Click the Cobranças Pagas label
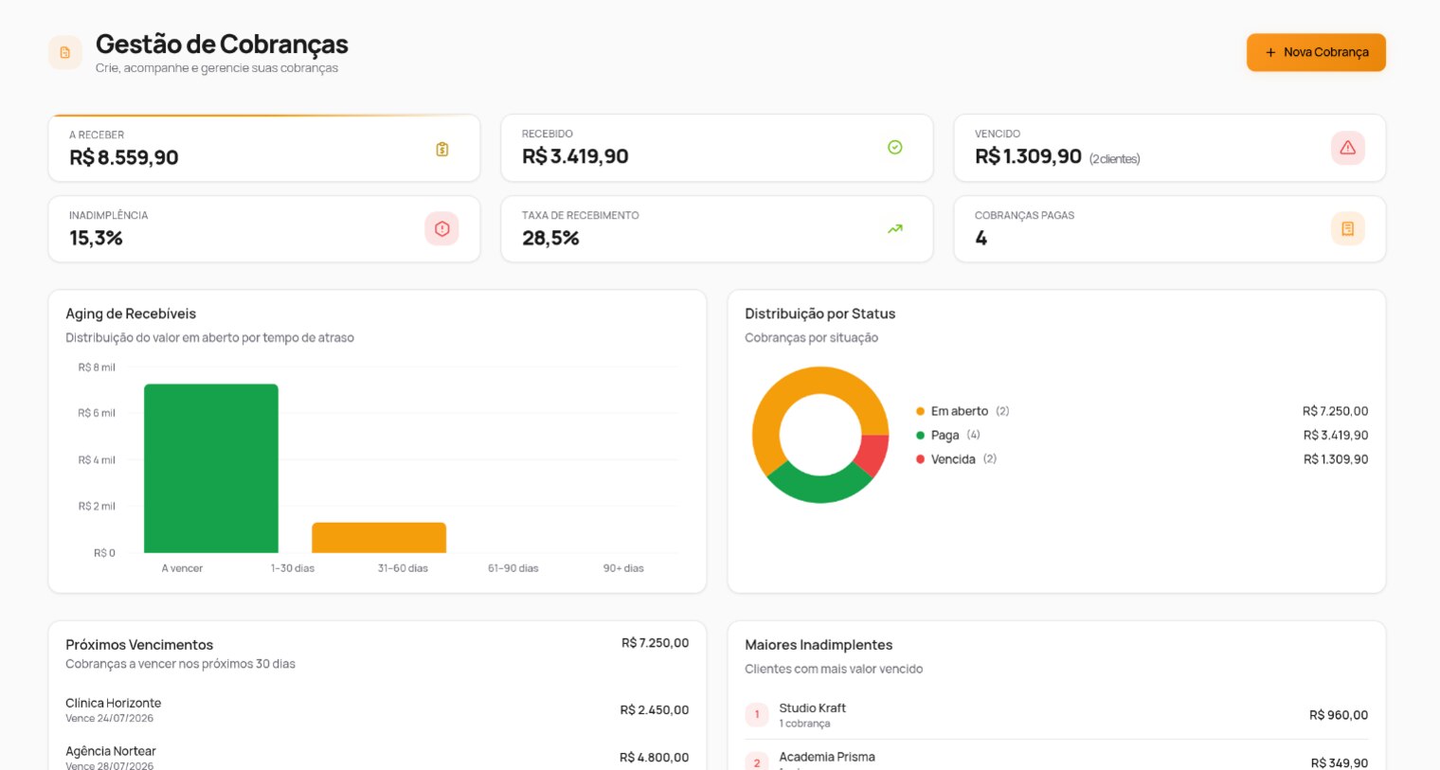The height and width of the screenshot is (770, 1440). click(x=1024, y=215)
